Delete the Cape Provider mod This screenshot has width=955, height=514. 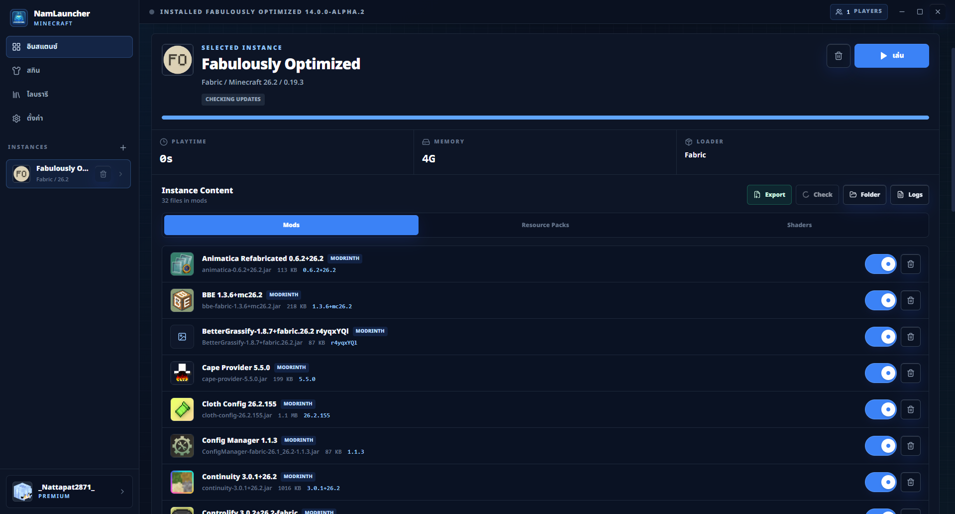pyautogui.click(x=910, y=373)
